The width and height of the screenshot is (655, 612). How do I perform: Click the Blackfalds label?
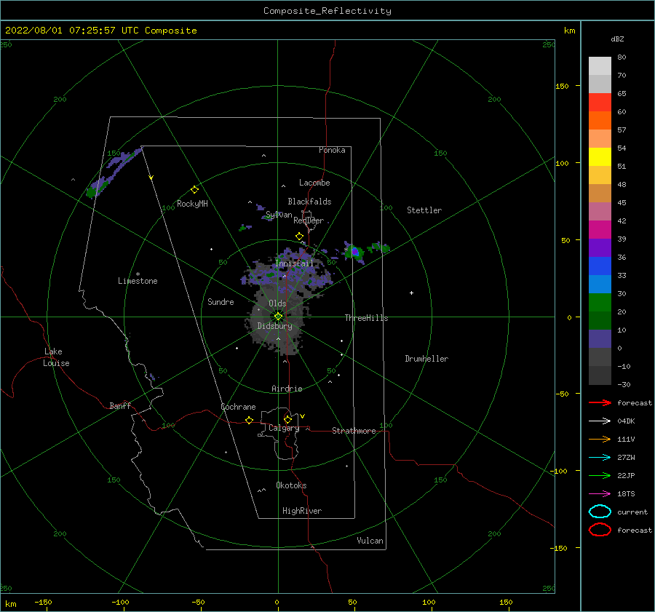click(x=309, y=202)
